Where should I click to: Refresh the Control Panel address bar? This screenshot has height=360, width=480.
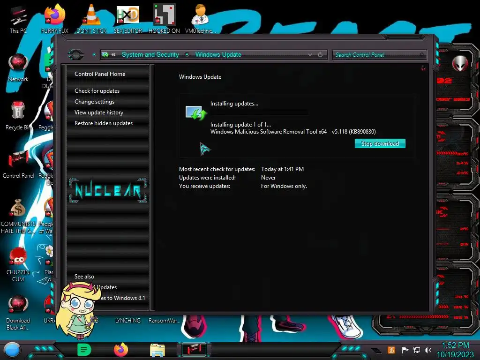click(x=320, y=55)
